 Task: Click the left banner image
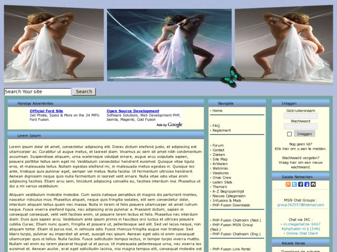[x=54, y=45]
